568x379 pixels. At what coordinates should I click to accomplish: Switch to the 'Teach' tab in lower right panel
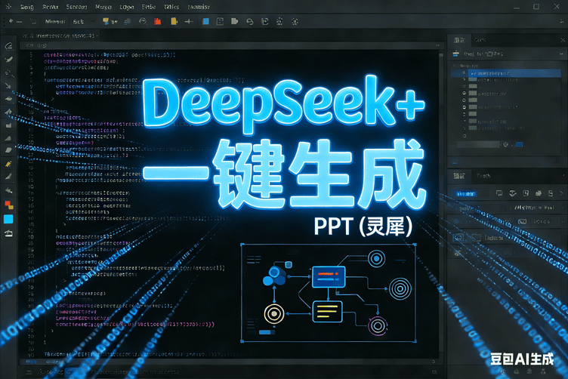(483, 176)
